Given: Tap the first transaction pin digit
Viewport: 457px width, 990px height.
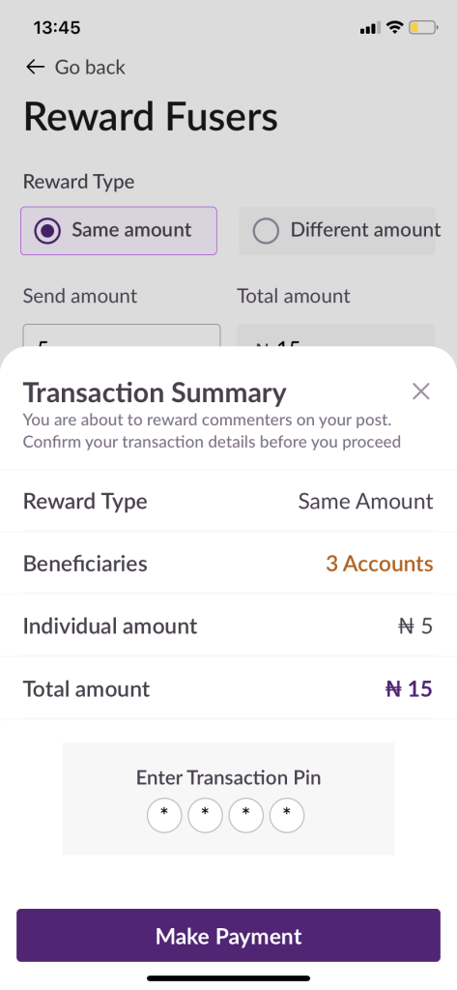Looking at the screenshot, I should click(164, 815).
